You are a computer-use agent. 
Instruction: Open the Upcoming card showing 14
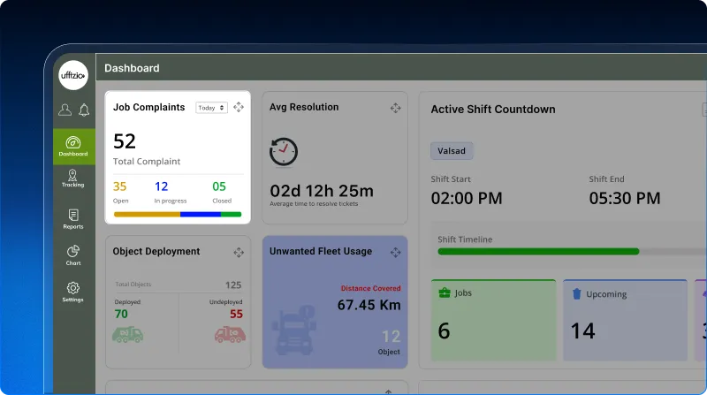(x=625, y=320)
